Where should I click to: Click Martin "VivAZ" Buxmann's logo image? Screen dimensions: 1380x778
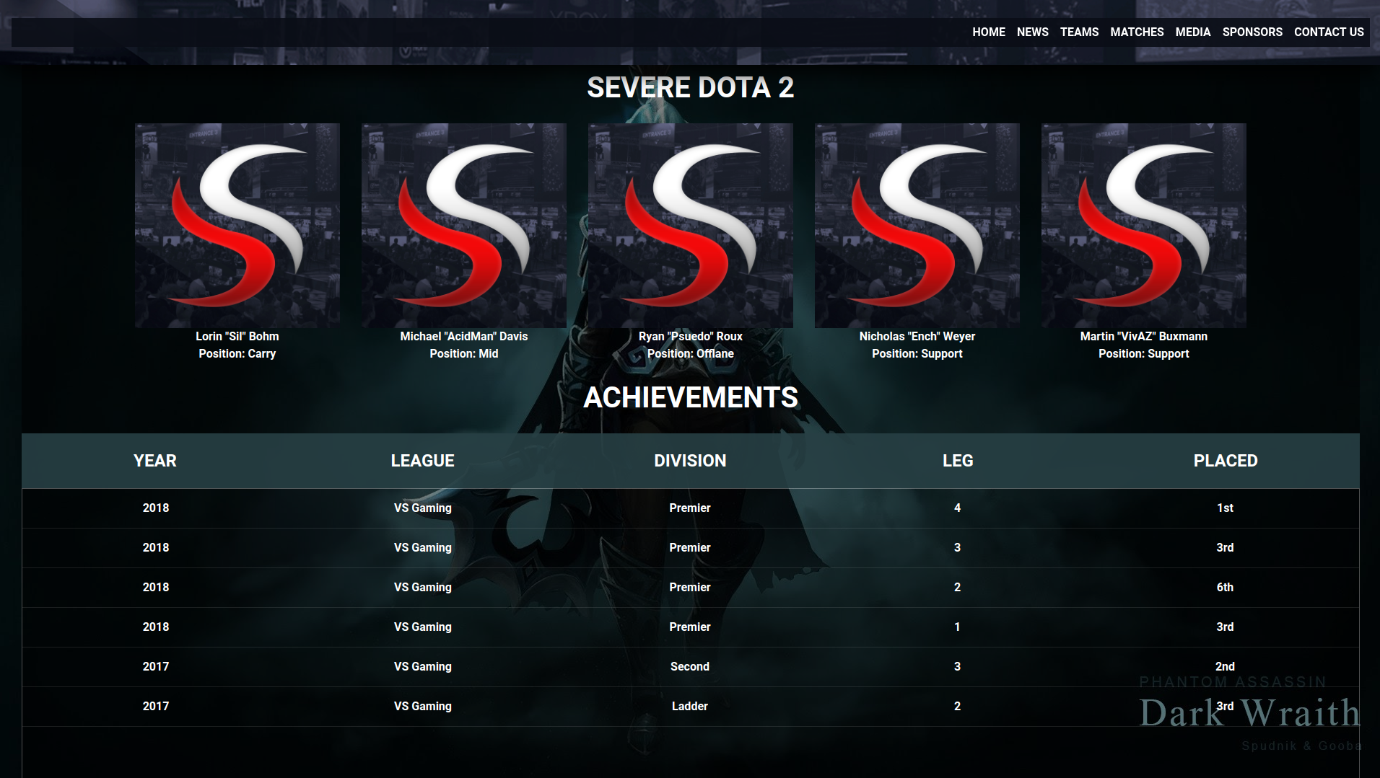[x=1143, y=224]
